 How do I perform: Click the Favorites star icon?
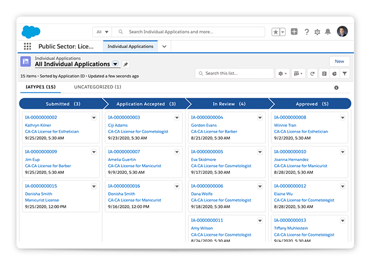tap(275, 32)
